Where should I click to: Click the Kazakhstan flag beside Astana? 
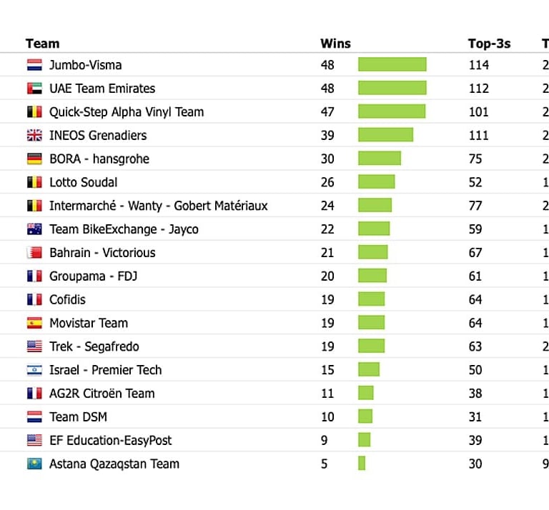(x=34, y=464)
